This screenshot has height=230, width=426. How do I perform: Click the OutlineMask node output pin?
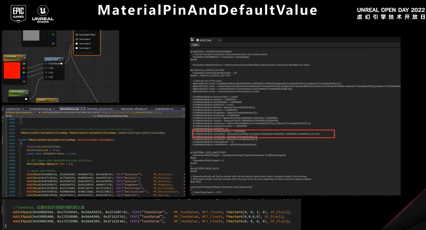(26, 99)
